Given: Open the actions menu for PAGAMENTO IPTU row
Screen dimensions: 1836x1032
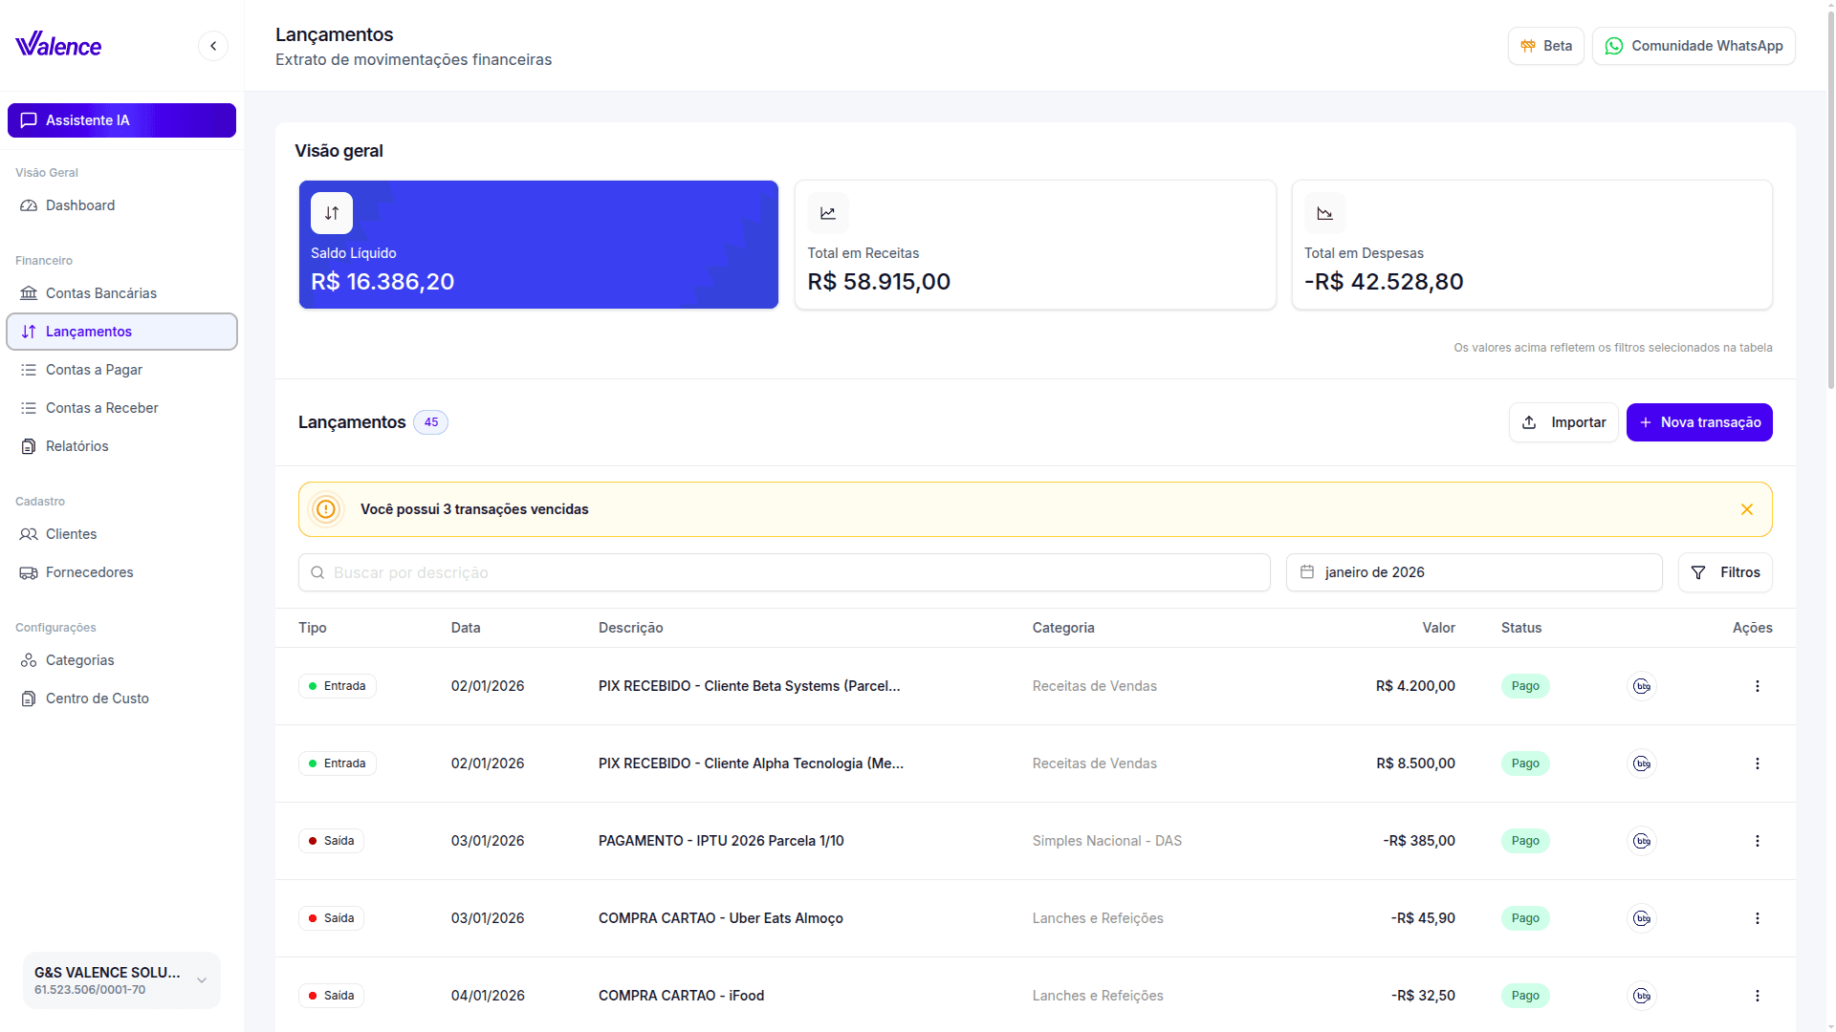Looking at the screenshot, I should coord(1757,841).
